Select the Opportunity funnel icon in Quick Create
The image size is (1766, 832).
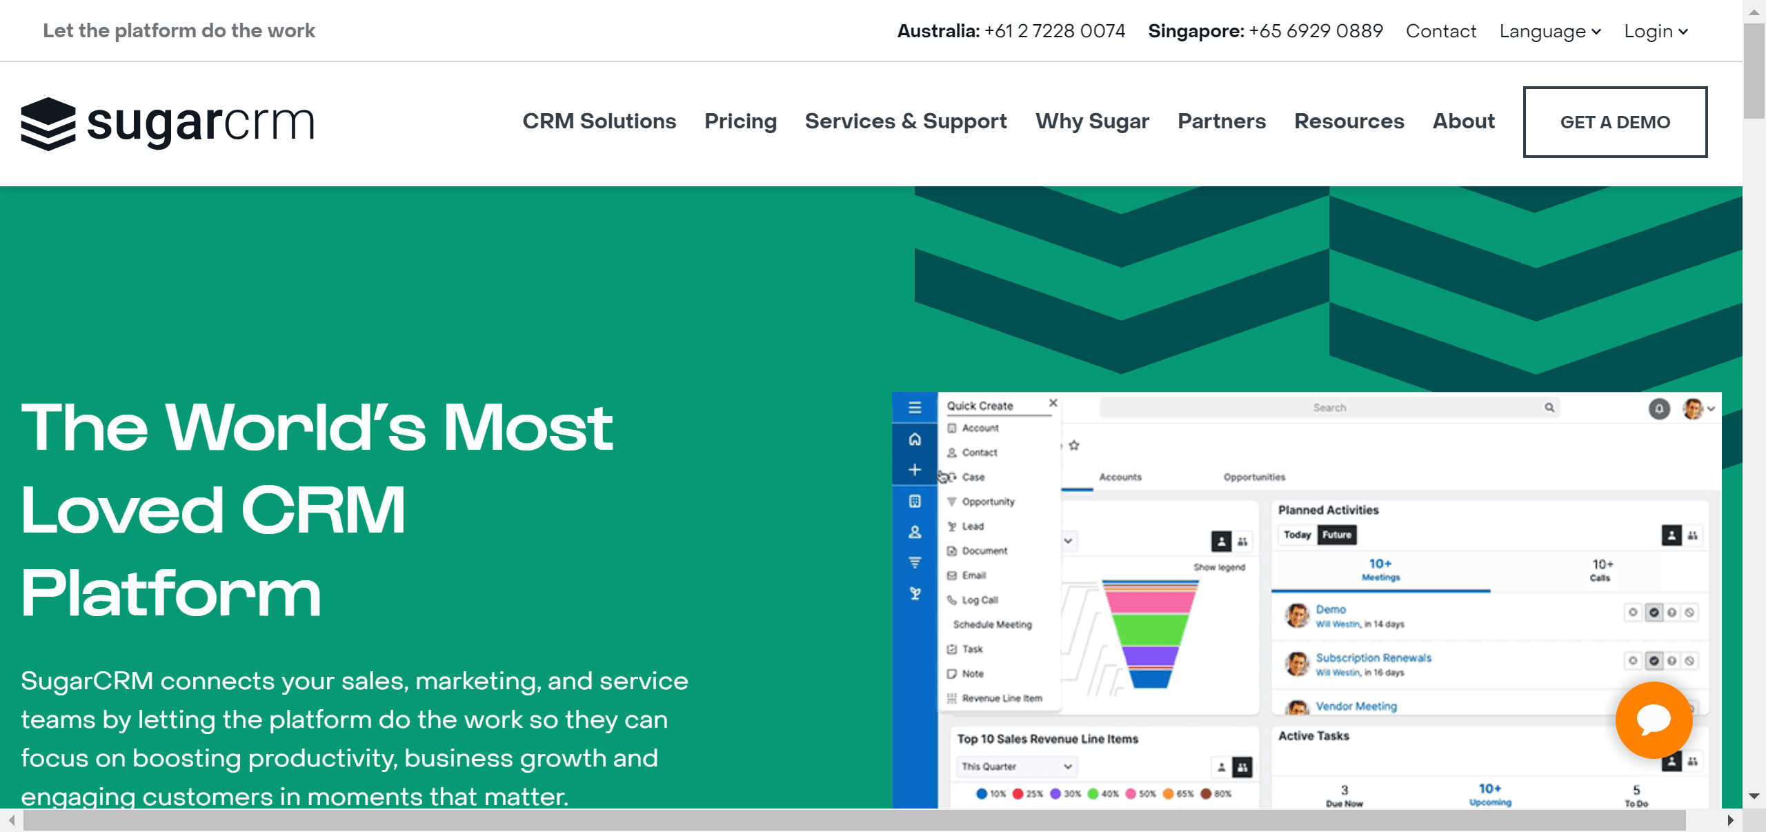[x=953, y=502]
